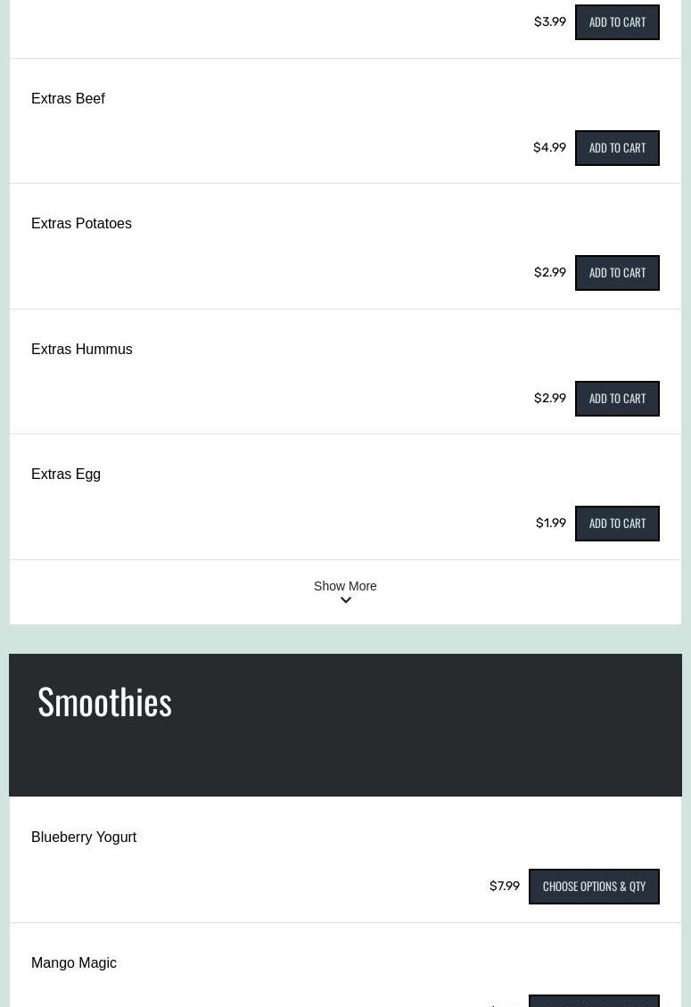Select the Extras Hummus item name
Viewport: 691px width, 1007px height.
click(81, 350)
